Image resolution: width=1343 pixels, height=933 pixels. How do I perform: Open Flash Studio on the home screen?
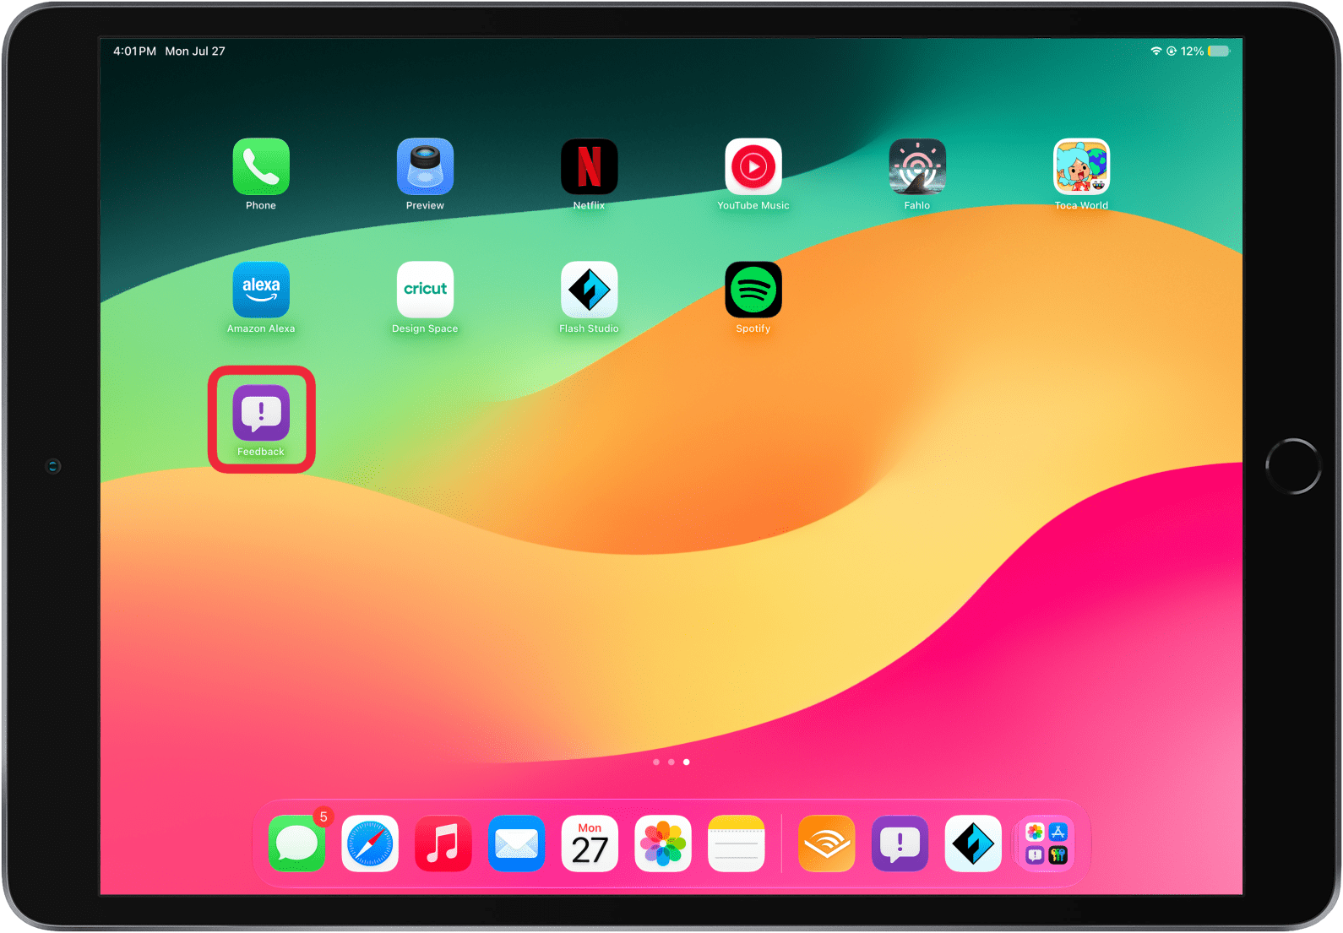(x=589, y=290)
